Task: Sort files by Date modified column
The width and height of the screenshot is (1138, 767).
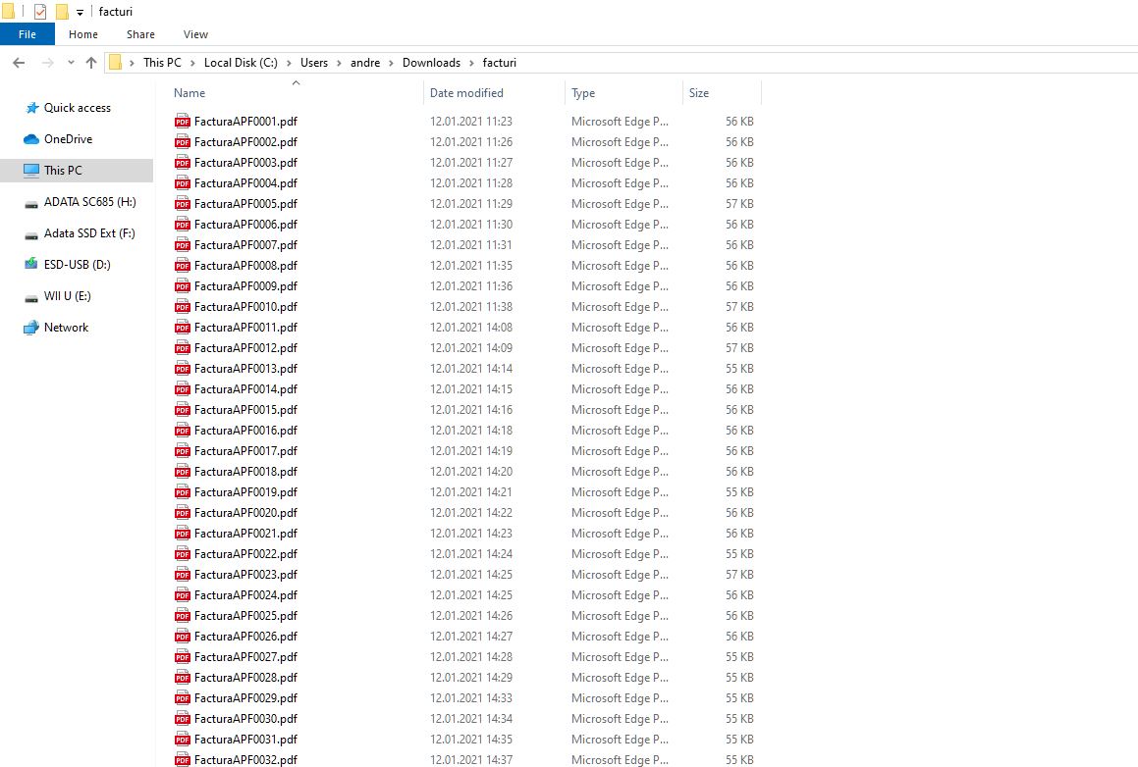Action: click(466, 93)
